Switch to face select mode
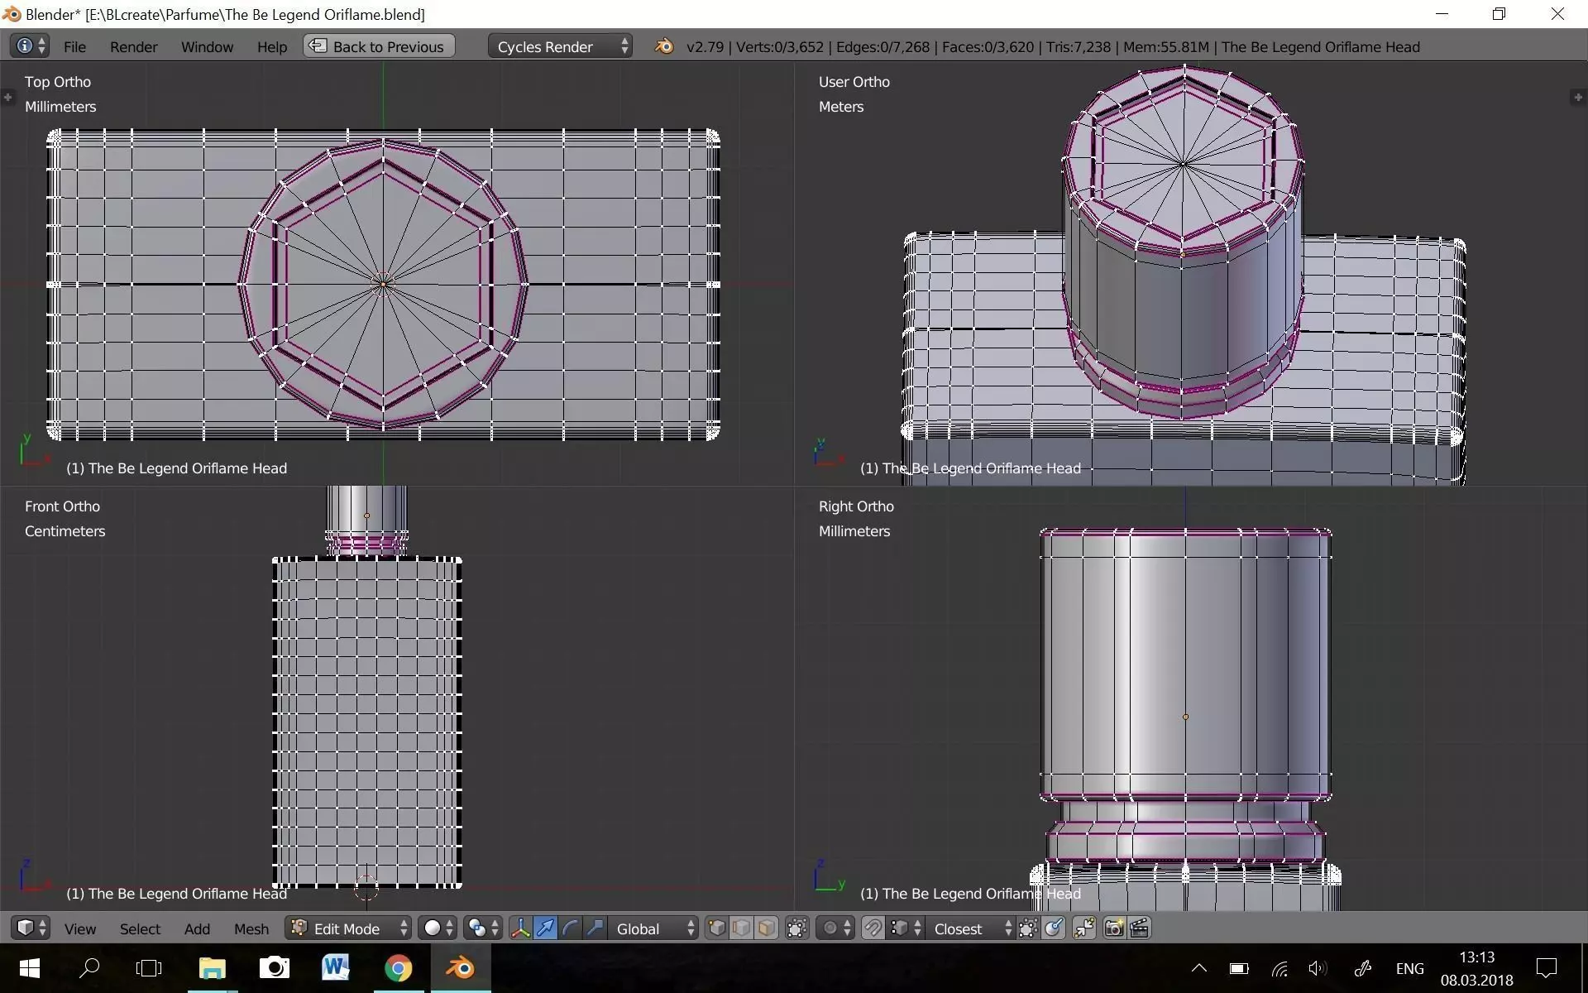Image resolution: width=1588 pixels, height=993 pixels. click(767, 928)
